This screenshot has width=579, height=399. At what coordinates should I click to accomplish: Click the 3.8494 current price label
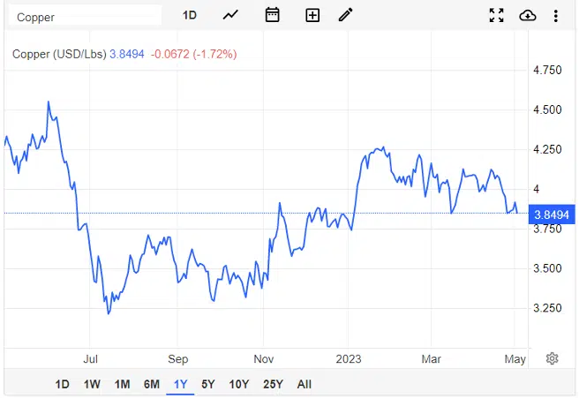coord(552,215)
